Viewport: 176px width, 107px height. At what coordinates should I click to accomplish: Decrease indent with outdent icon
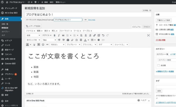click(59, 40)
